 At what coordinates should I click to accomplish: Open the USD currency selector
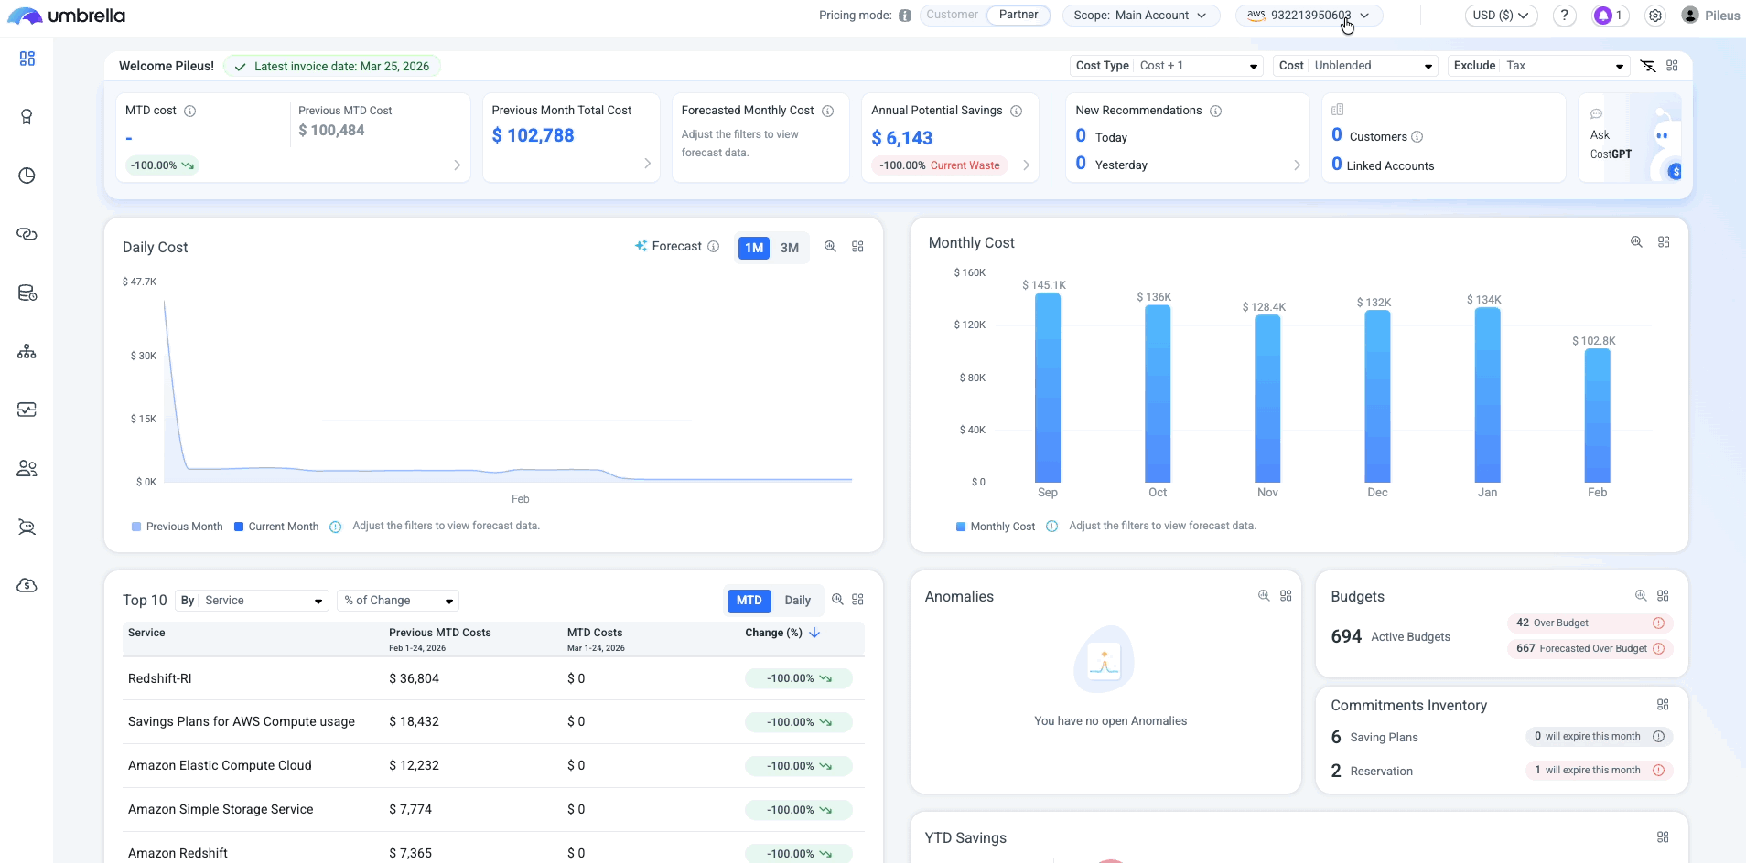pos(1501,16)
